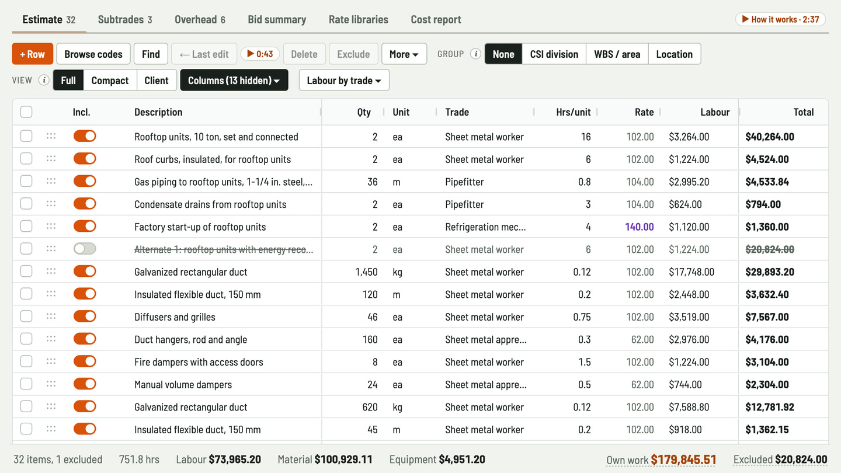841x473 pixels.
Task: Click the info icon next to GROUP
Action: (x=475, y=54)
